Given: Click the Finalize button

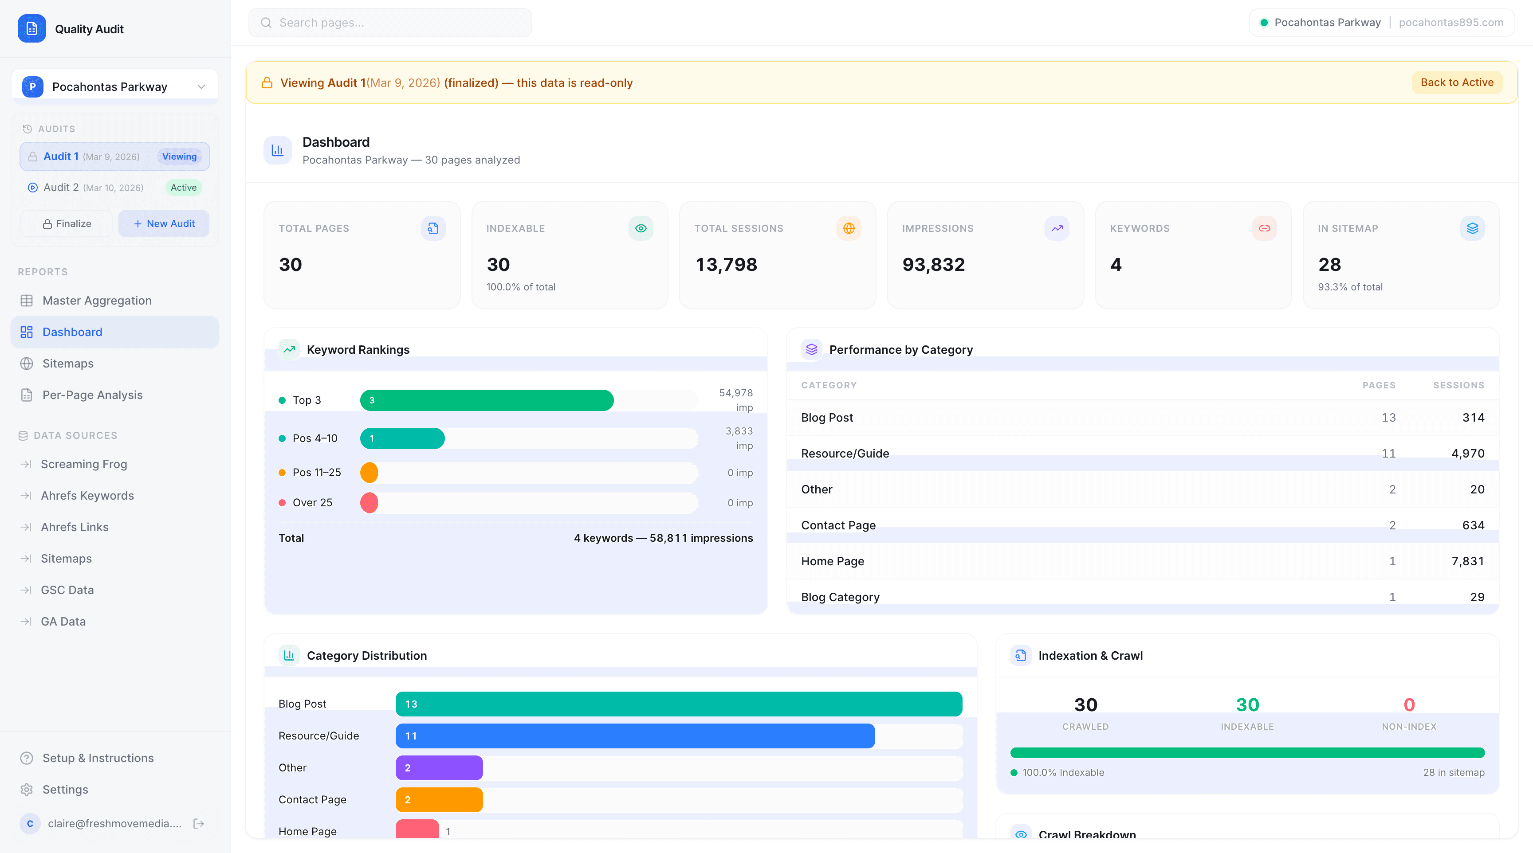Looking at the screenshot, I should [x=67, y=223].
